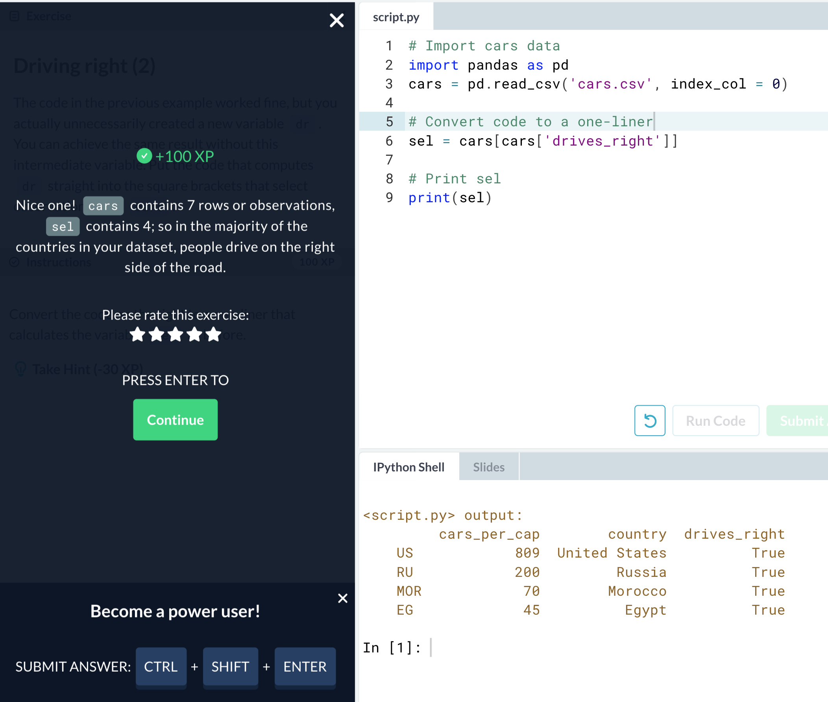The image size is (828, 702).
Task: Rate exercise with first star
Action: point(137,334)
